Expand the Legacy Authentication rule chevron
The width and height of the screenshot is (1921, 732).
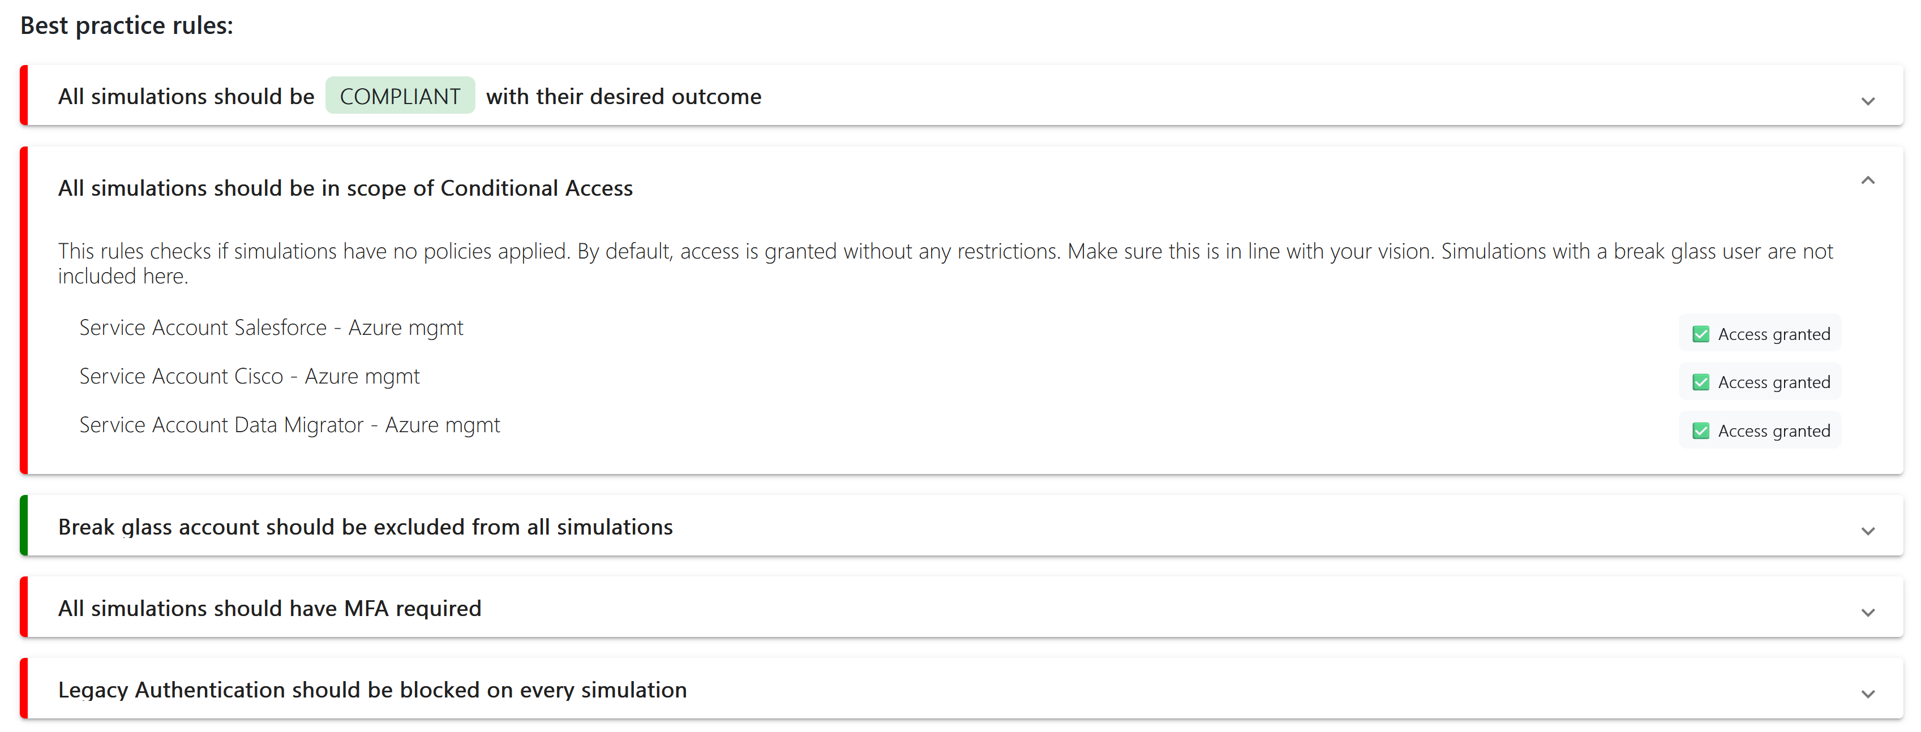[x=1867, y=693]
